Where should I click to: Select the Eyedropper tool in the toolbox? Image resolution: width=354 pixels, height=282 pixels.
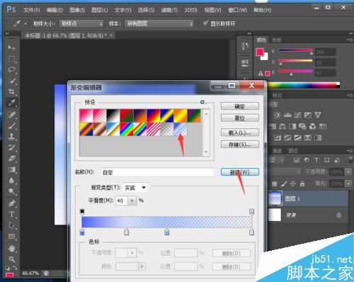click(11, 103)
